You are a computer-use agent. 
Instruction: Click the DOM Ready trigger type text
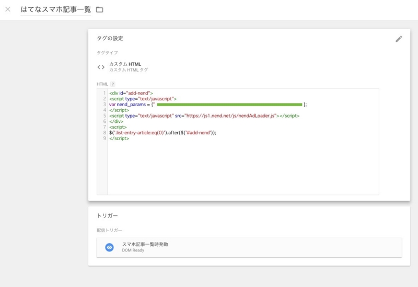[133, 250]
